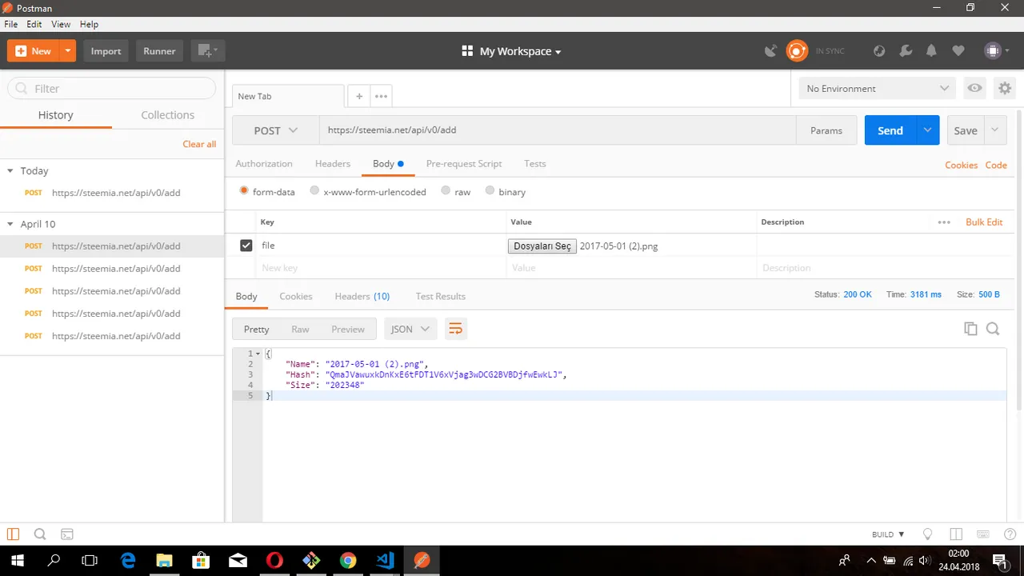Collapse the April 10 history group
This screenshot has width=1024, height=576.
pos(10,224)
